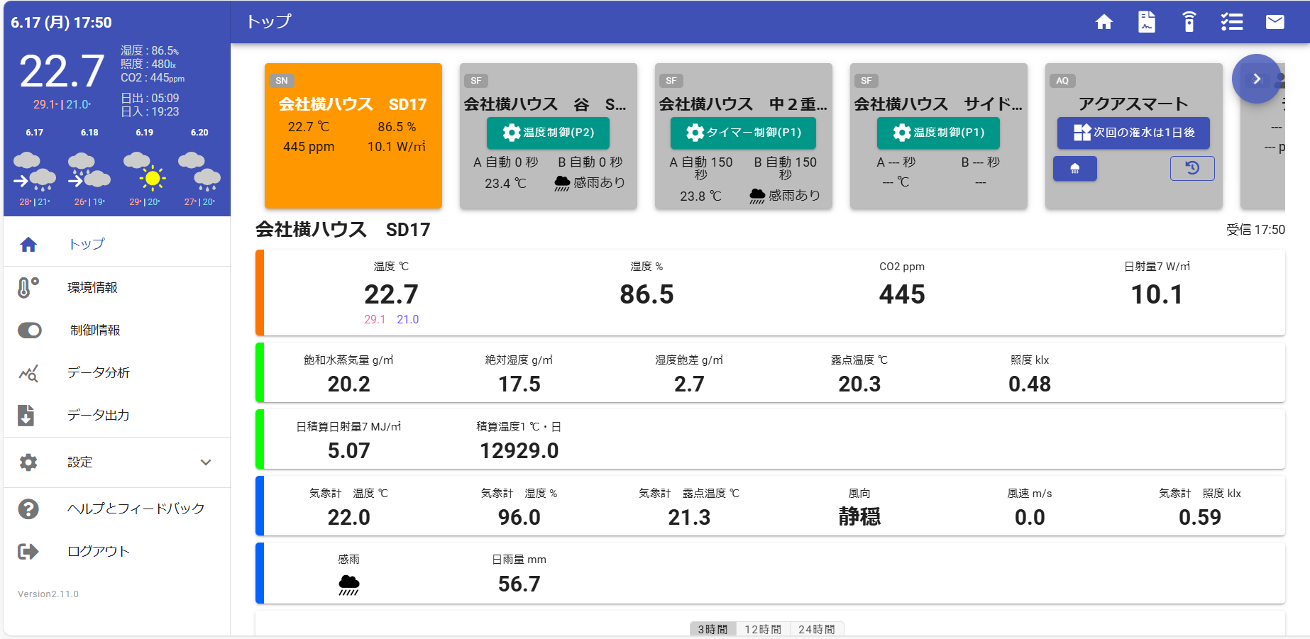Image resolution: width=1310 pixels, height=639 pixels.
Task: Select the 12時間 tab
Action: (x=763, y=629)
